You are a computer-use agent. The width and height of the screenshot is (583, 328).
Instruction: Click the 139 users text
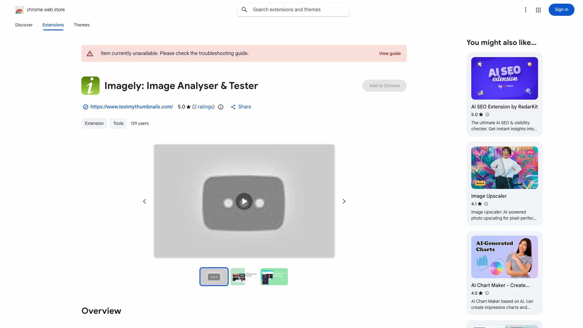tap(140, 123)
